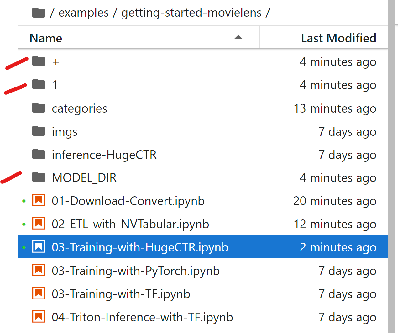Select the 03-Training-with-PyTorch notebook icon
398x333 pixels.
click(x=38, y=270)
